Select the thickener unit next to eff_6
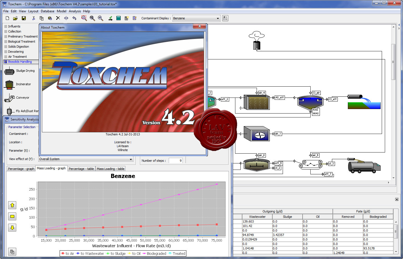The image size is (403, 259). coord(257,165)
